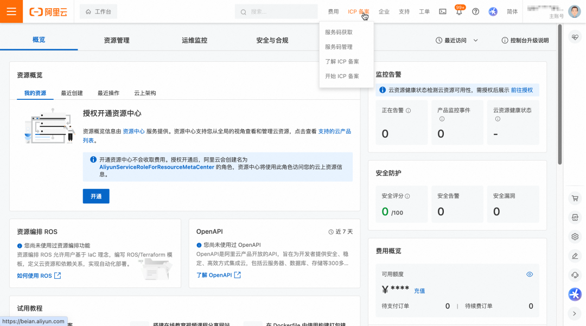This screenshot has width=586, height=326.
Task: Click the info icon beside 安全评分
Action: pyautogui.click(x=407, y=196)
